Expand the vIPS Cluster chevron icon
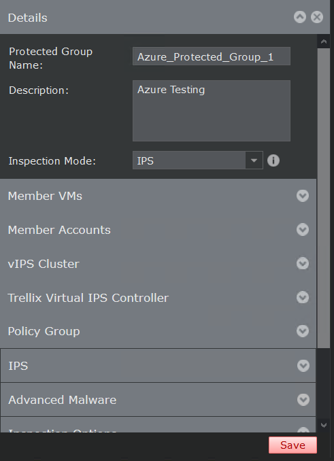 (303, 263)
